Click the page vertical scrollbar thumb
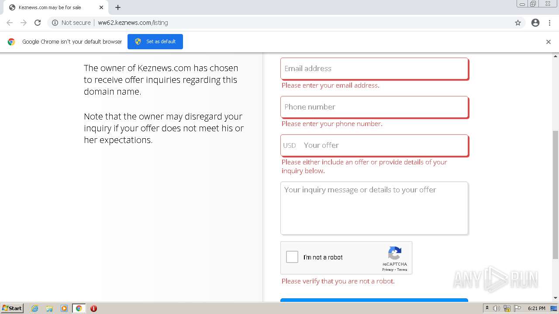559x314 pixels. [x=556, y=194]
